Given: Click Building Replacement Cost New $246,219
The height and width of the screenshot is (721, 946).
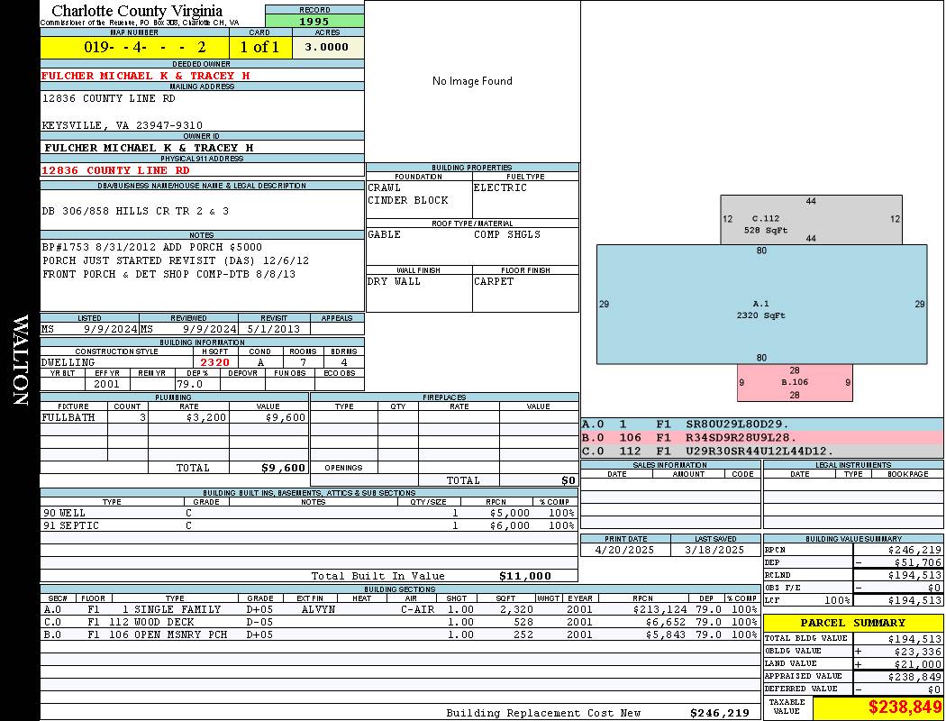Looking at the screenshot, I should (x=720, y=713).
